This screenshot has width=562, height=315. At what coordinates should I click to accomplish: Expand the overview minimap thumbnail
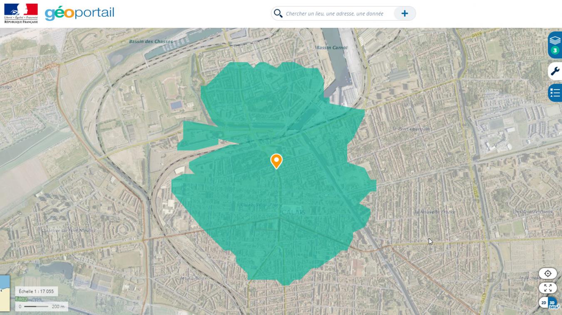pos(5,293)
